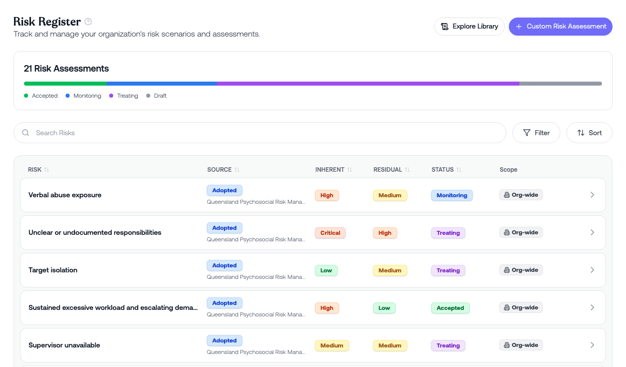Click the green Accepted progress segment
The width and height of the screenshot is (626, 367).
65,84
